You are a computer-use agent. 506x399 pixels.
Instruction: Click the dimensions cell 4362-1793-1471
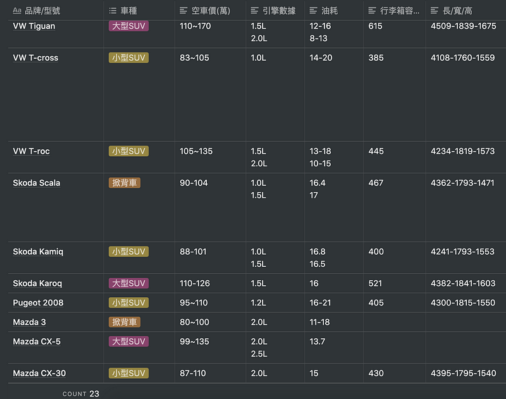[x=466, y=207]
